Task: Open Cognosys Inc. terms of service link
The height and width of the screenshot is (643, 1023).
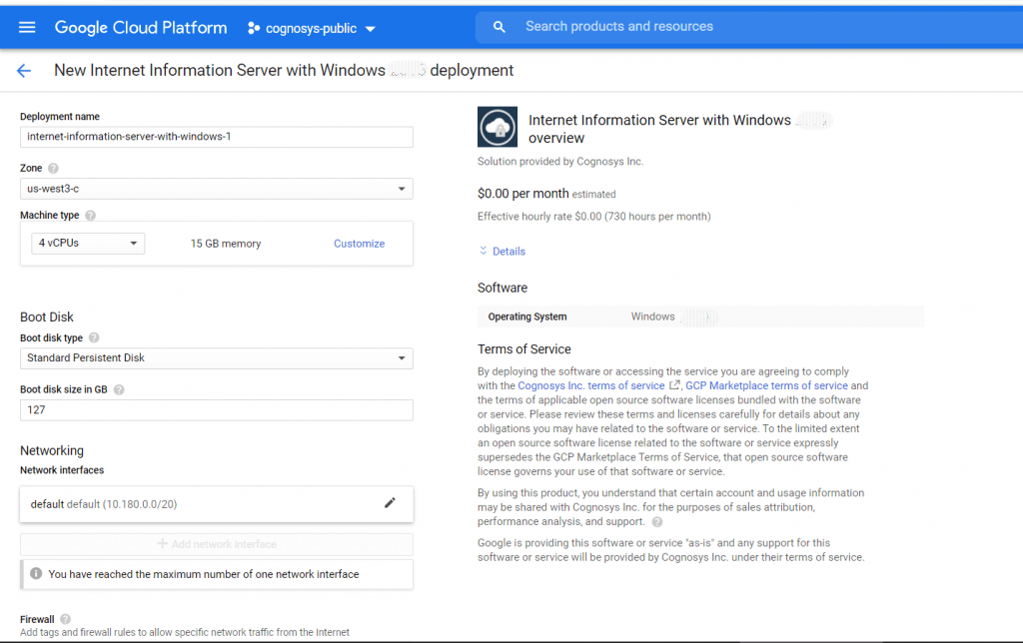Action: (x=591, y=385)
